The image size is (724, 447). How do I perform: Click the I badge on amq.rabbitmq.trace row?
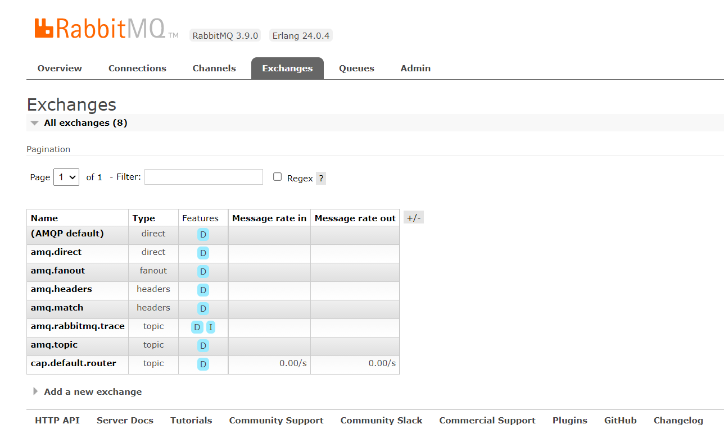pyautogui.click(x=211, y=327)
